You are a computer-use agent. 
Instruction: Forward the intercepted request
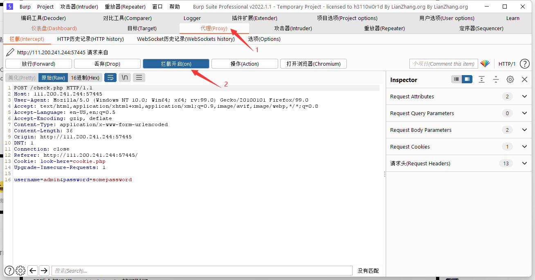(38, 64)
